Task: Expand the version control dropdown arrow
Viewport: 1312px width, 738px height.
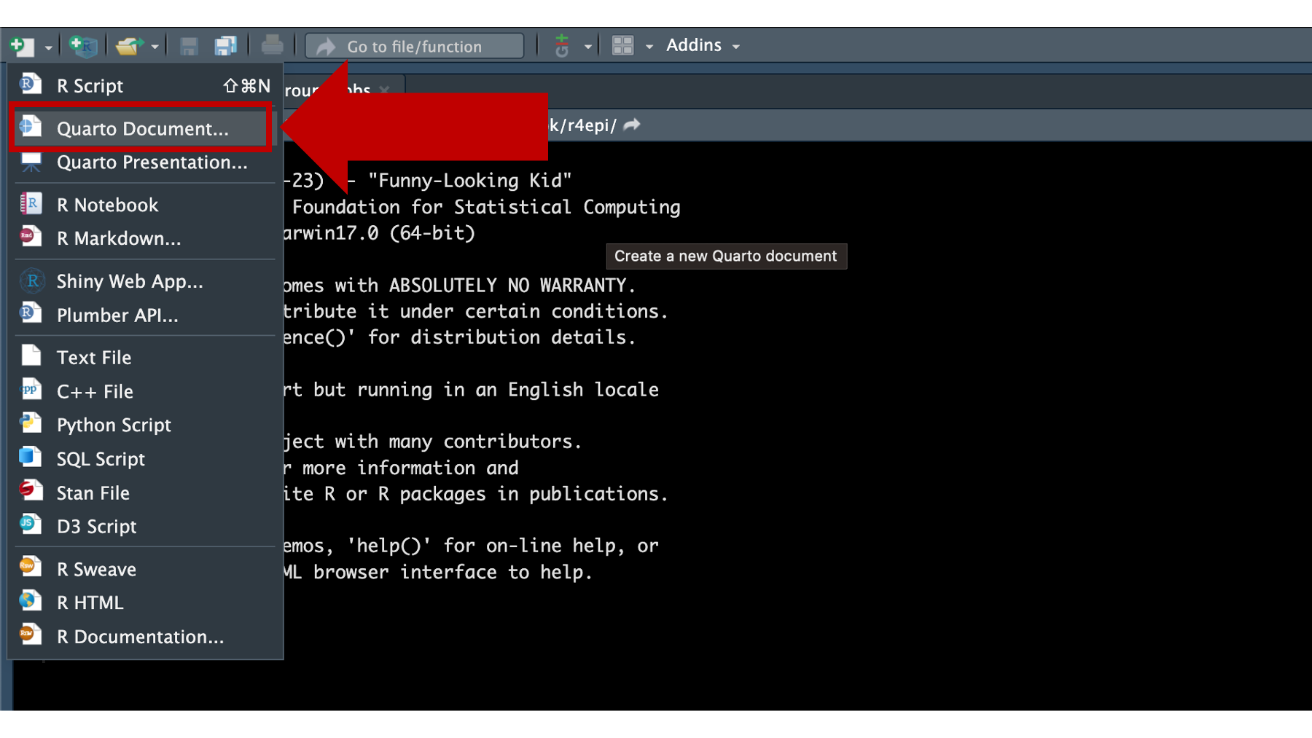Action: pyautogui.click(x=587, y=47)
